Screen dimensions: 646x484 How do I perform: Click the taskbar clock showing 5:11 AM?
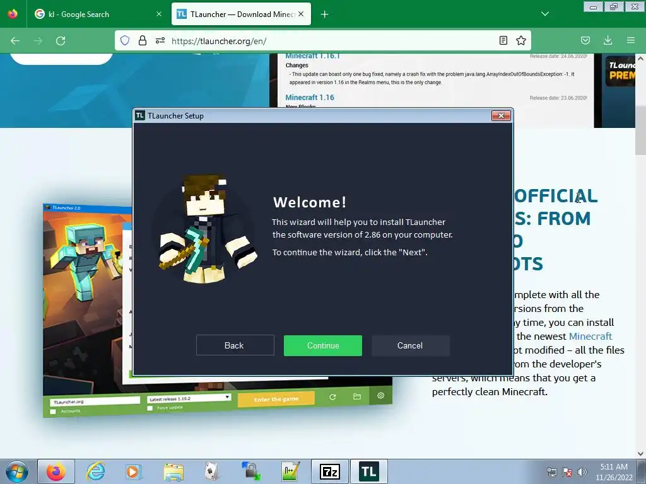click(614, 472)
